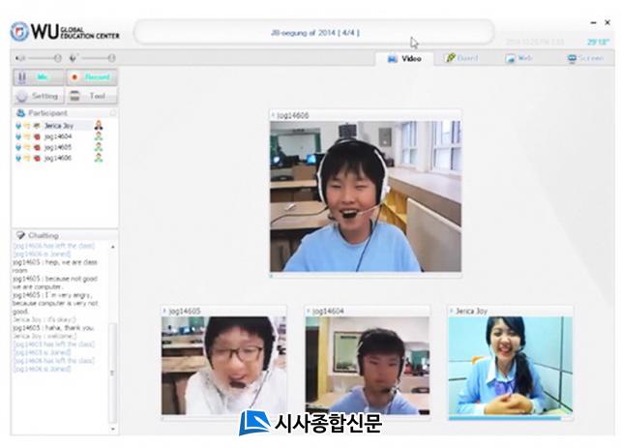Image resolution: width=621 pixels, height=448 pixels.
Task: Click Jerica Joy's teacher avatar icon
Action: coord(98,126)
